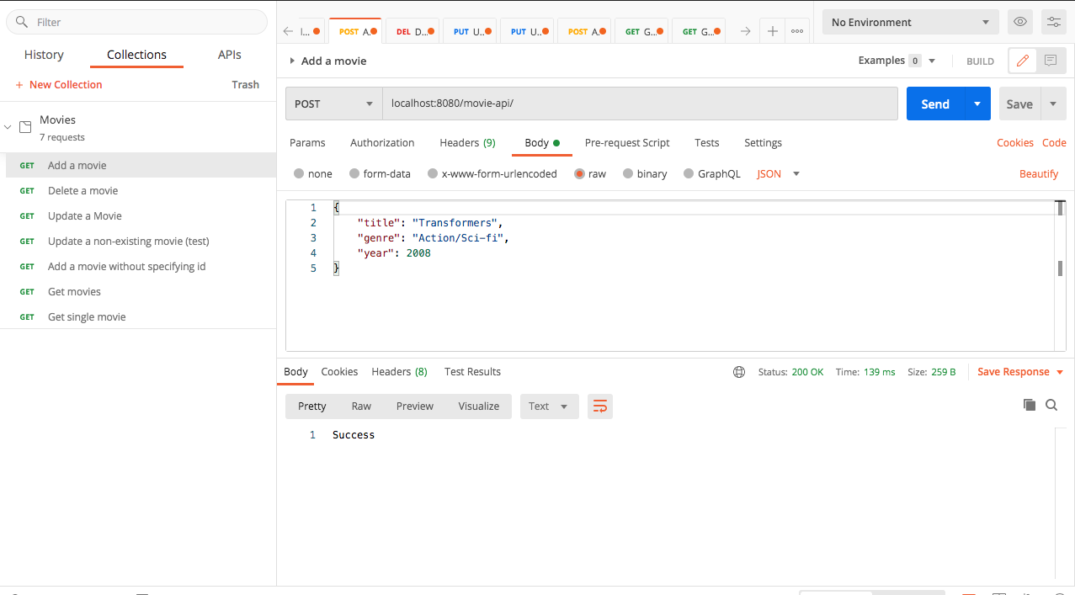Switch to the APIs sidebar tab
The image size is (1075, 595).
[230, 55]
